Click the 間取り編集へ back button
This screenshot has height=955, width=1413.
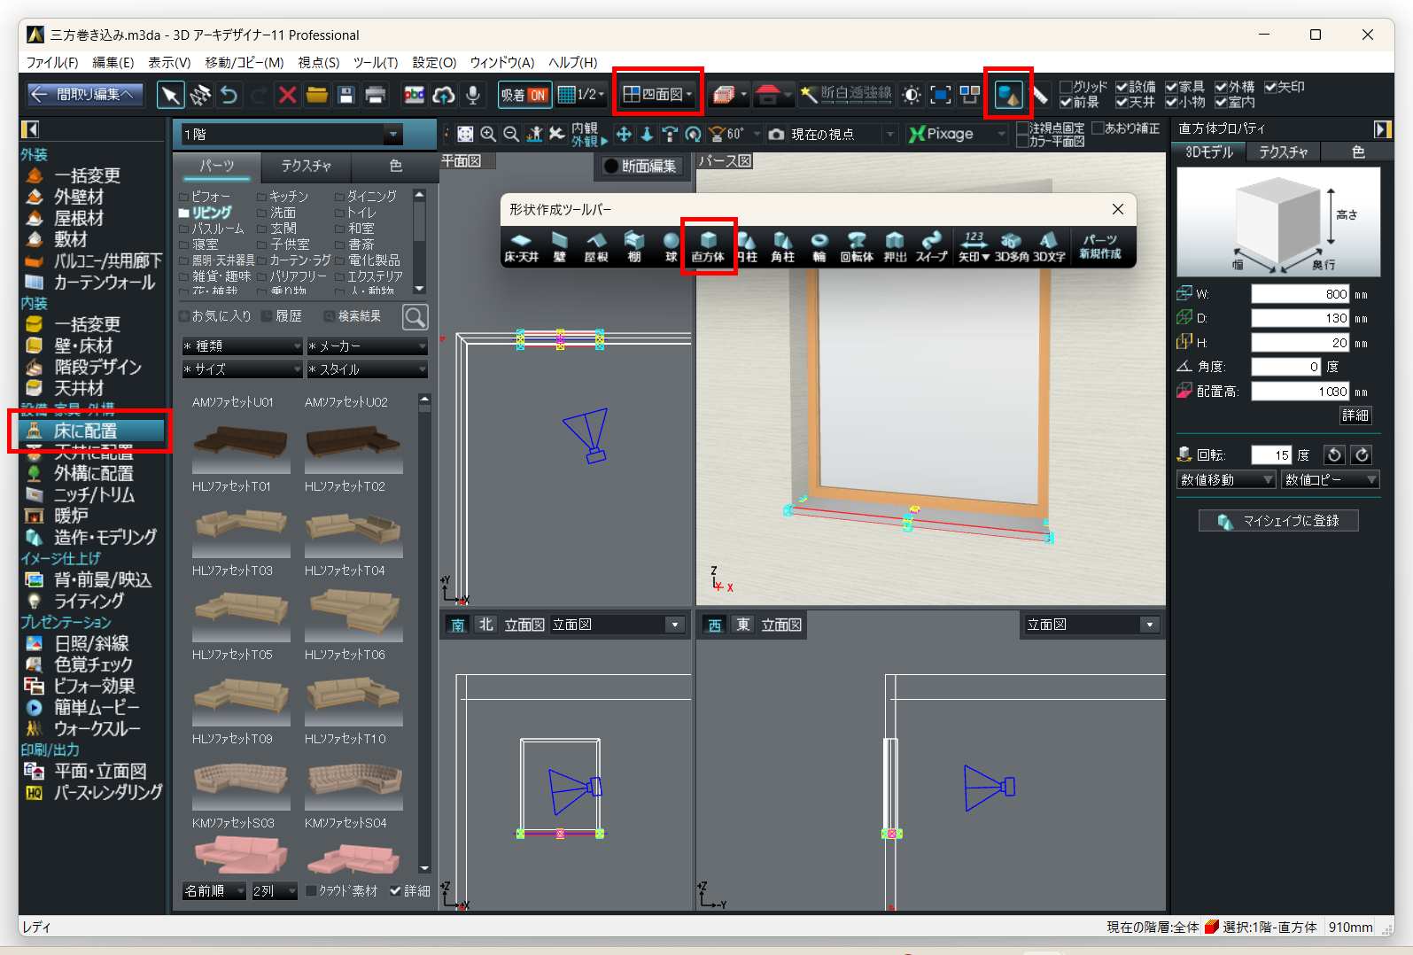(x=84, y=94)
